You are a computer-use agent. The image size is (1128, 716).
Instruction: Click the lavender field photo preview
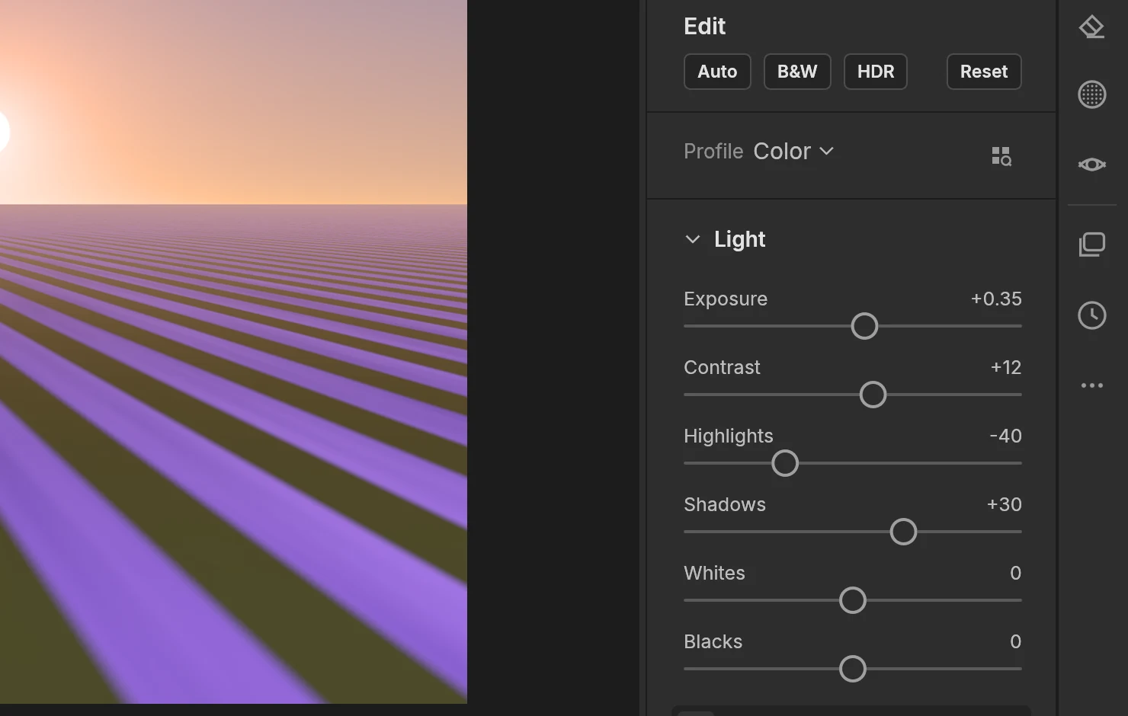[x=233, y=351]
